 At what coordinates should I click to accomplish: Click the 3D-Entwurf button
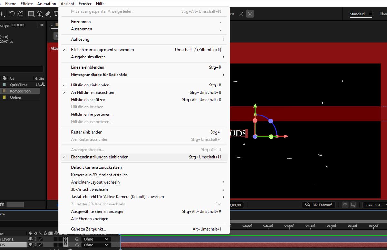(318, 205)
